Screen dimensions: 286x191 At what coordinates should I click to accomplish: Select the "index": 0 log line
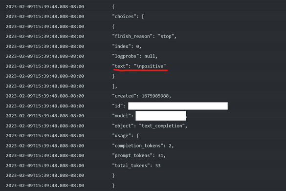(x=127, y=46)
